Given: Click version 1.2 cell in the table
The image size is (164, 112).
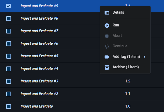Looking at the screenshot, I should click(x=128, y=81).
